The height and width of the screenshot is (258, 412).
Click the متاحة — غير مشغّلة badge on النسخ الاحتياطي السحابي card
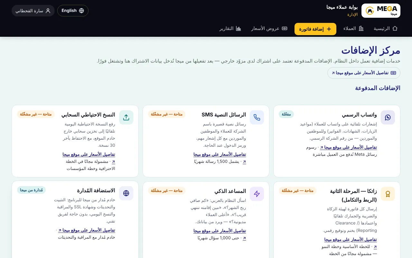coord(36,114)
